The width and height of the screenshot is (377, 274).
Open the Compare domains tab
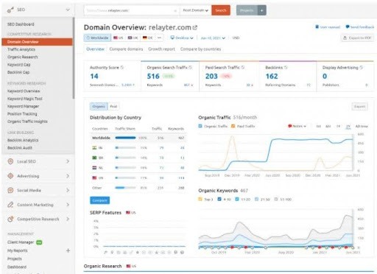pyautogui.click(x=126, y=49)
